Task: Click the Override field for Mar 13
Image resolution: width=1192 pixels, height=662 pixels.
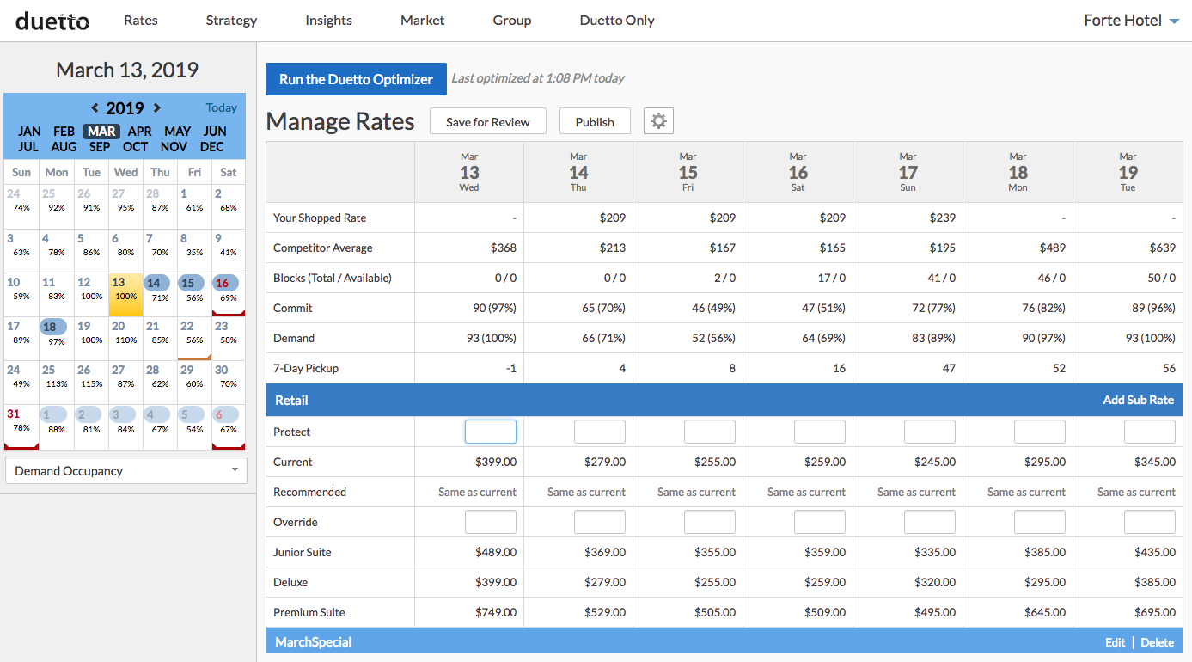Action: point(490,522)
